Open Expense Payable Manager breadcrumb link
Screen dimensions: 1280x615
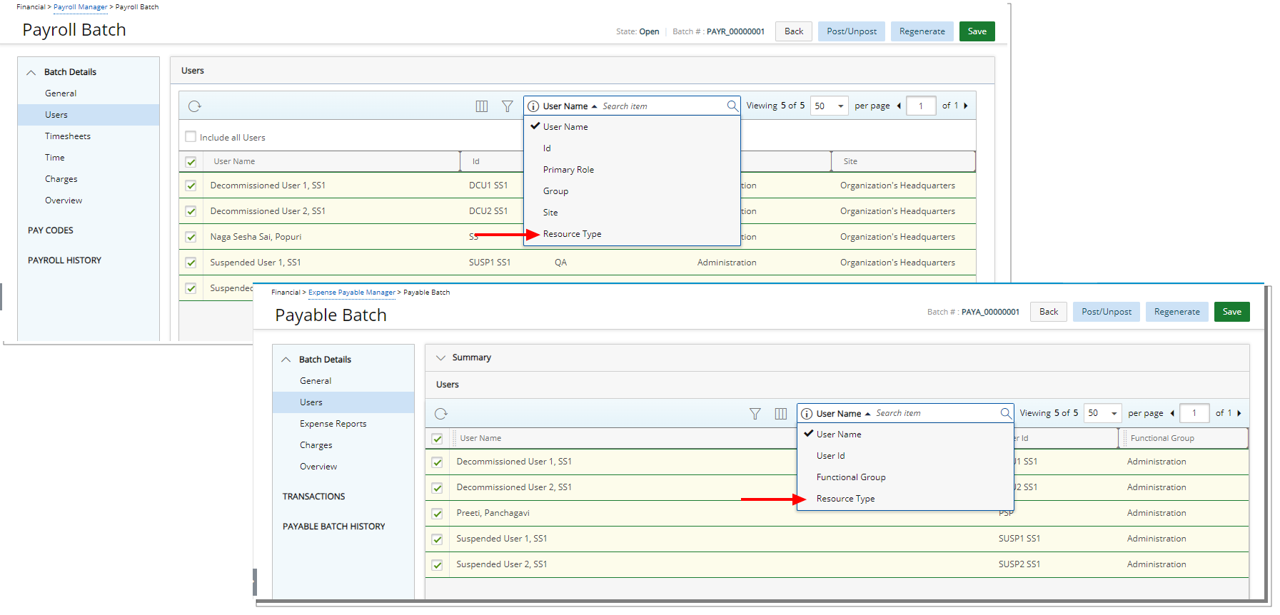coord(351,293)
